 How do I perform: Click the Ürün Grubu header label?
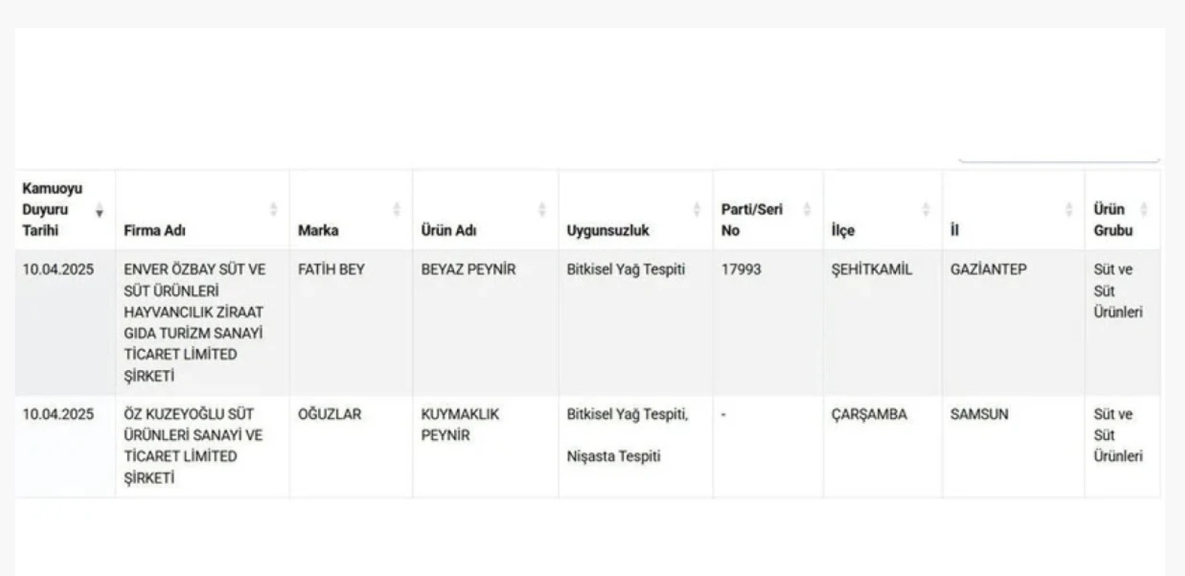pos(1113,220)
